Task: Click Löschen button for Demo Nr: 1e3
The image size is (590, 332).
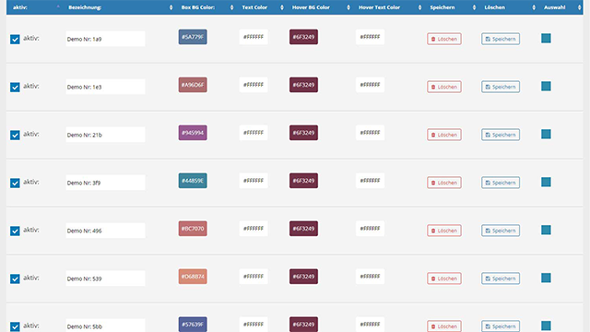Action: [444, 87]
